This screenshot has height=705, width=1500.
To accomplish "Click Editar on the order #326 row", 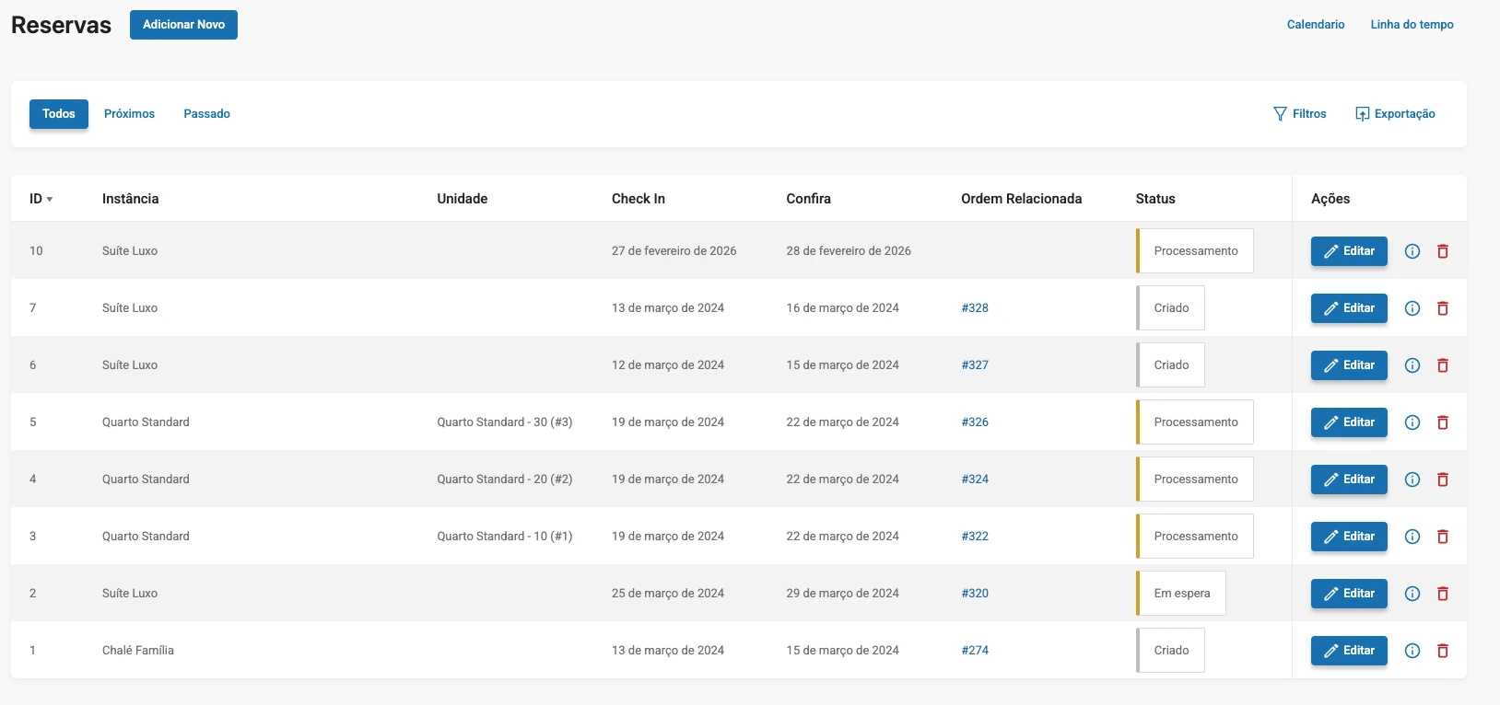I will (x=1349, y=422).
